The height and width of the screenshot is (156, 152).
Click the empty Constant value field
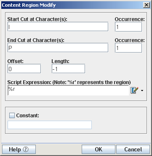tap(50, 125)
